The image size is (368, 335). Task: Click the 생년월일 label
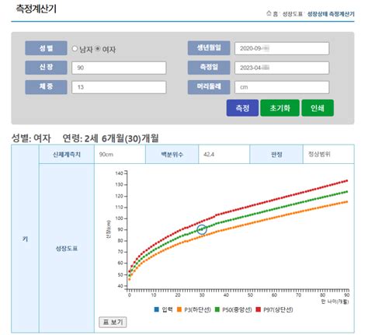tap(209, 48)
